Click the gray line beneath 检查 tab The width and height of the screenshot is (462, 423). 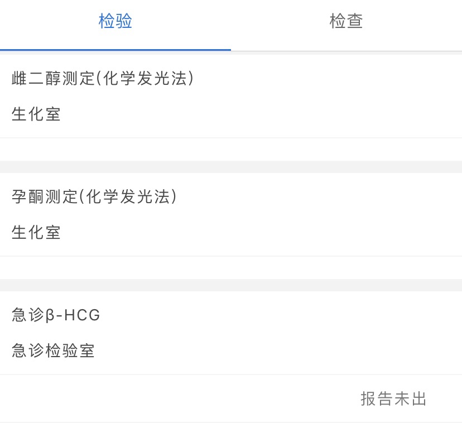(x=346, y=51)
